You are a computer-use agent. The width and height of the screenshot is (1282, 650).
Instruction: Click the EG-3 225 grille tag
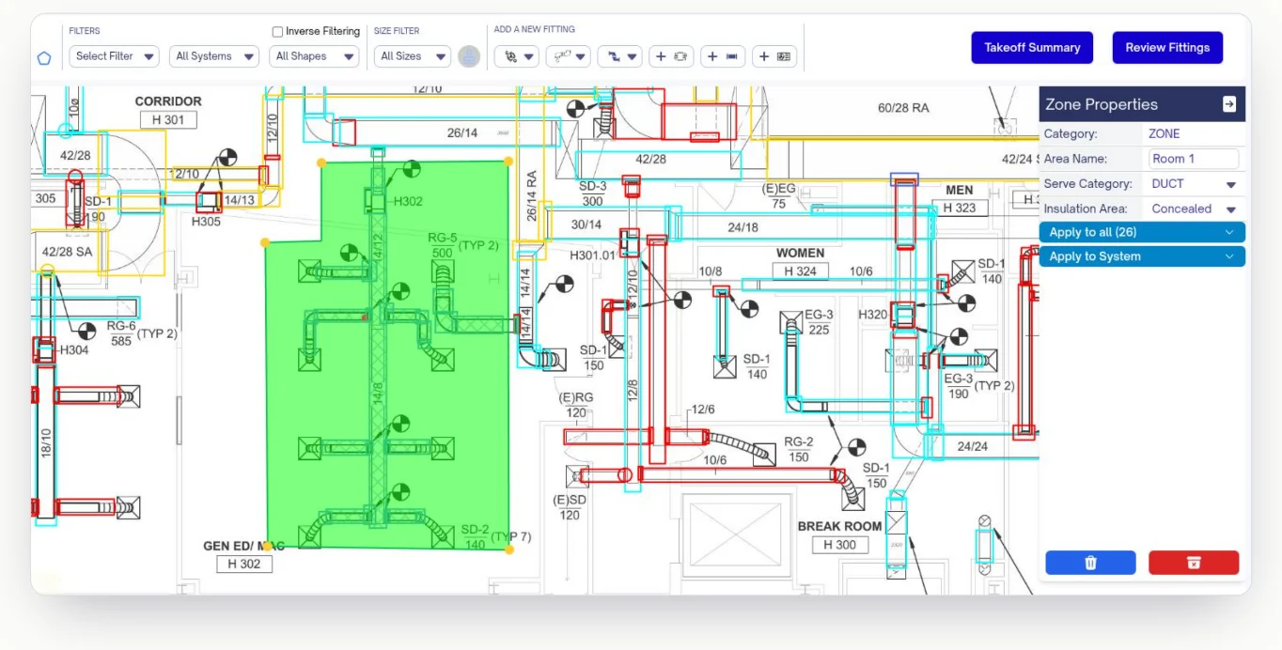click(819, 322)
